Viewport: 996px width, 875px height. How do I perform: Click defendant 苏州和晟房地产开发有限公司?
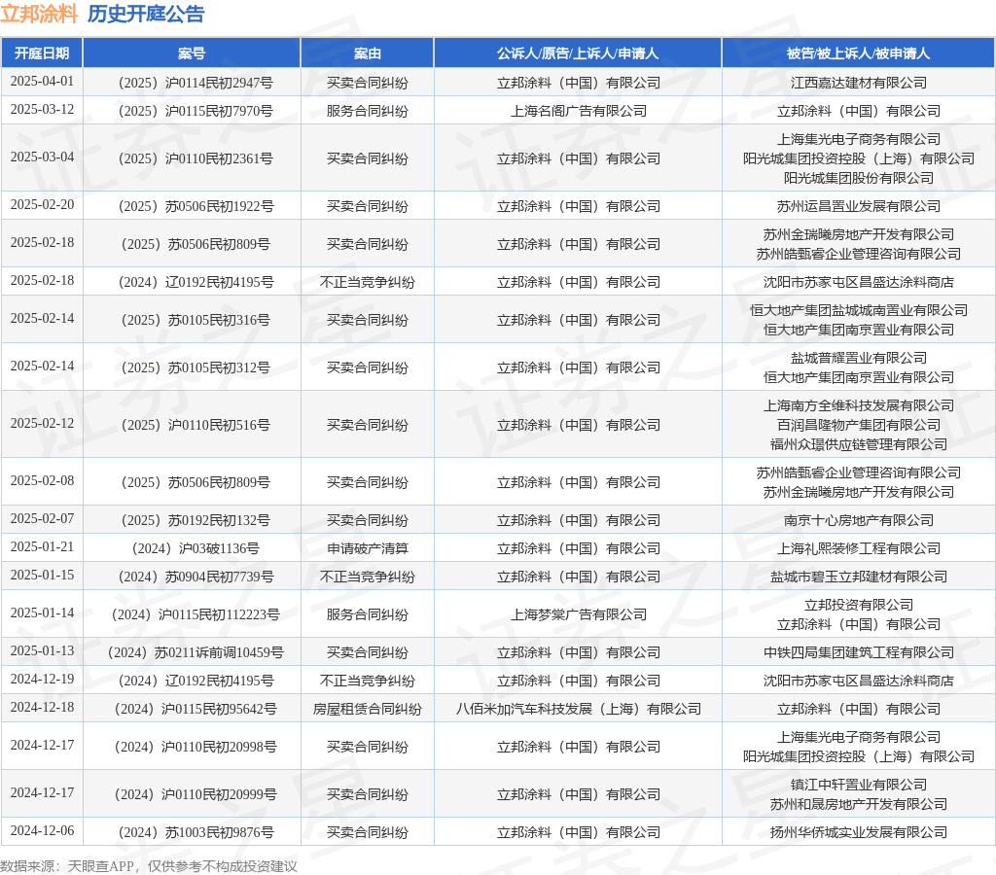point(858,805)
